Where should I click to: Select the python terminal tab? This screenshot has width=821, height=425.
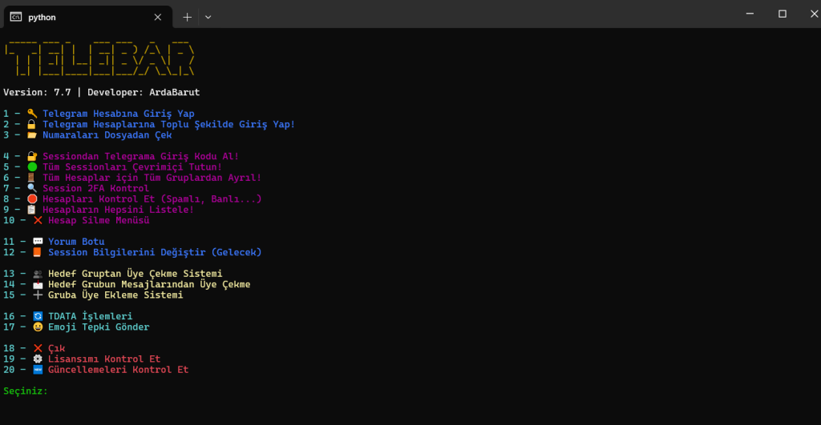[80, 17]
